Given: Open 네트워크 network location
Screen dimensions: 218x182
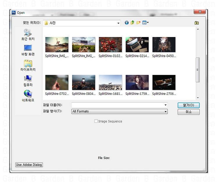Looking at the screenshot, I should (x=28, y=96).
